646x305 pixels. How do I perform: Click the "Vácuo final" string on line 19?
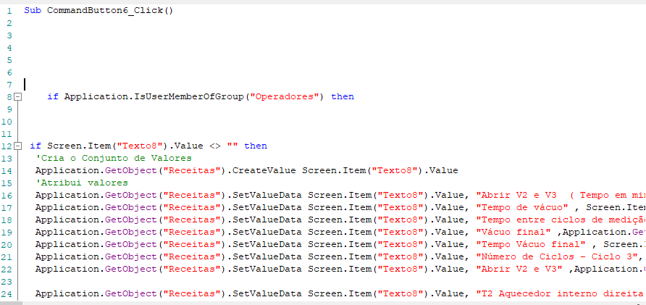[x=513, y=232]
